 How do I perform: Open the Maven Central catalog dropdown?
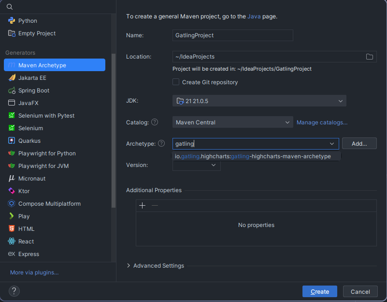[232, 122]
